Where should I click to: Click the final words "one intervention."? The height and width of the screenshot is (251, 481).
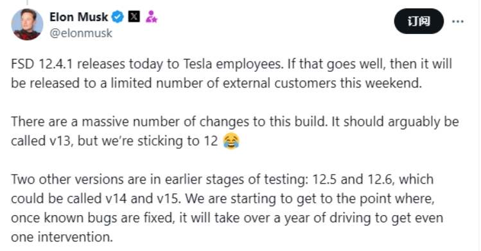coord(62,238)
